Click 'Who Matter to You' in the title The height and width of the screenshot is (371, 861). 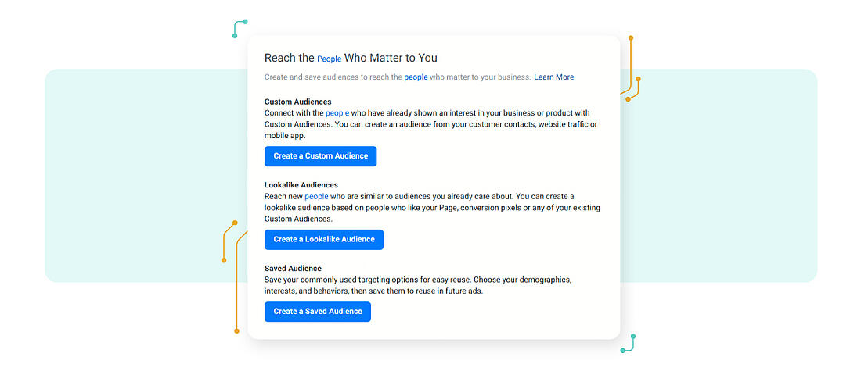point(391,58)
